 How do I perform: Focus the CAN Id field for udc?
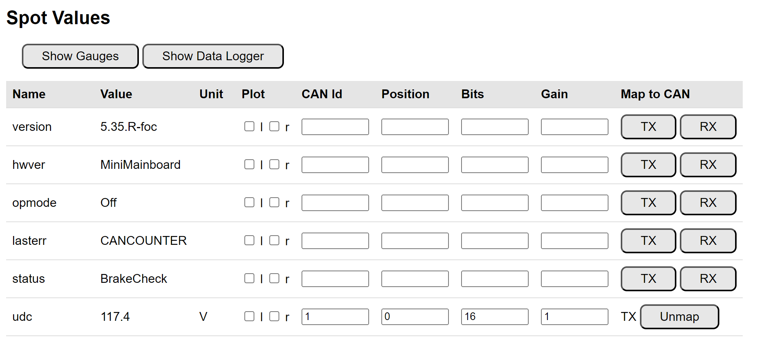(335, 317)
